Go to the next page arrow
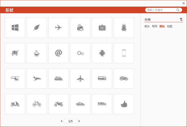 coord(79,121)
